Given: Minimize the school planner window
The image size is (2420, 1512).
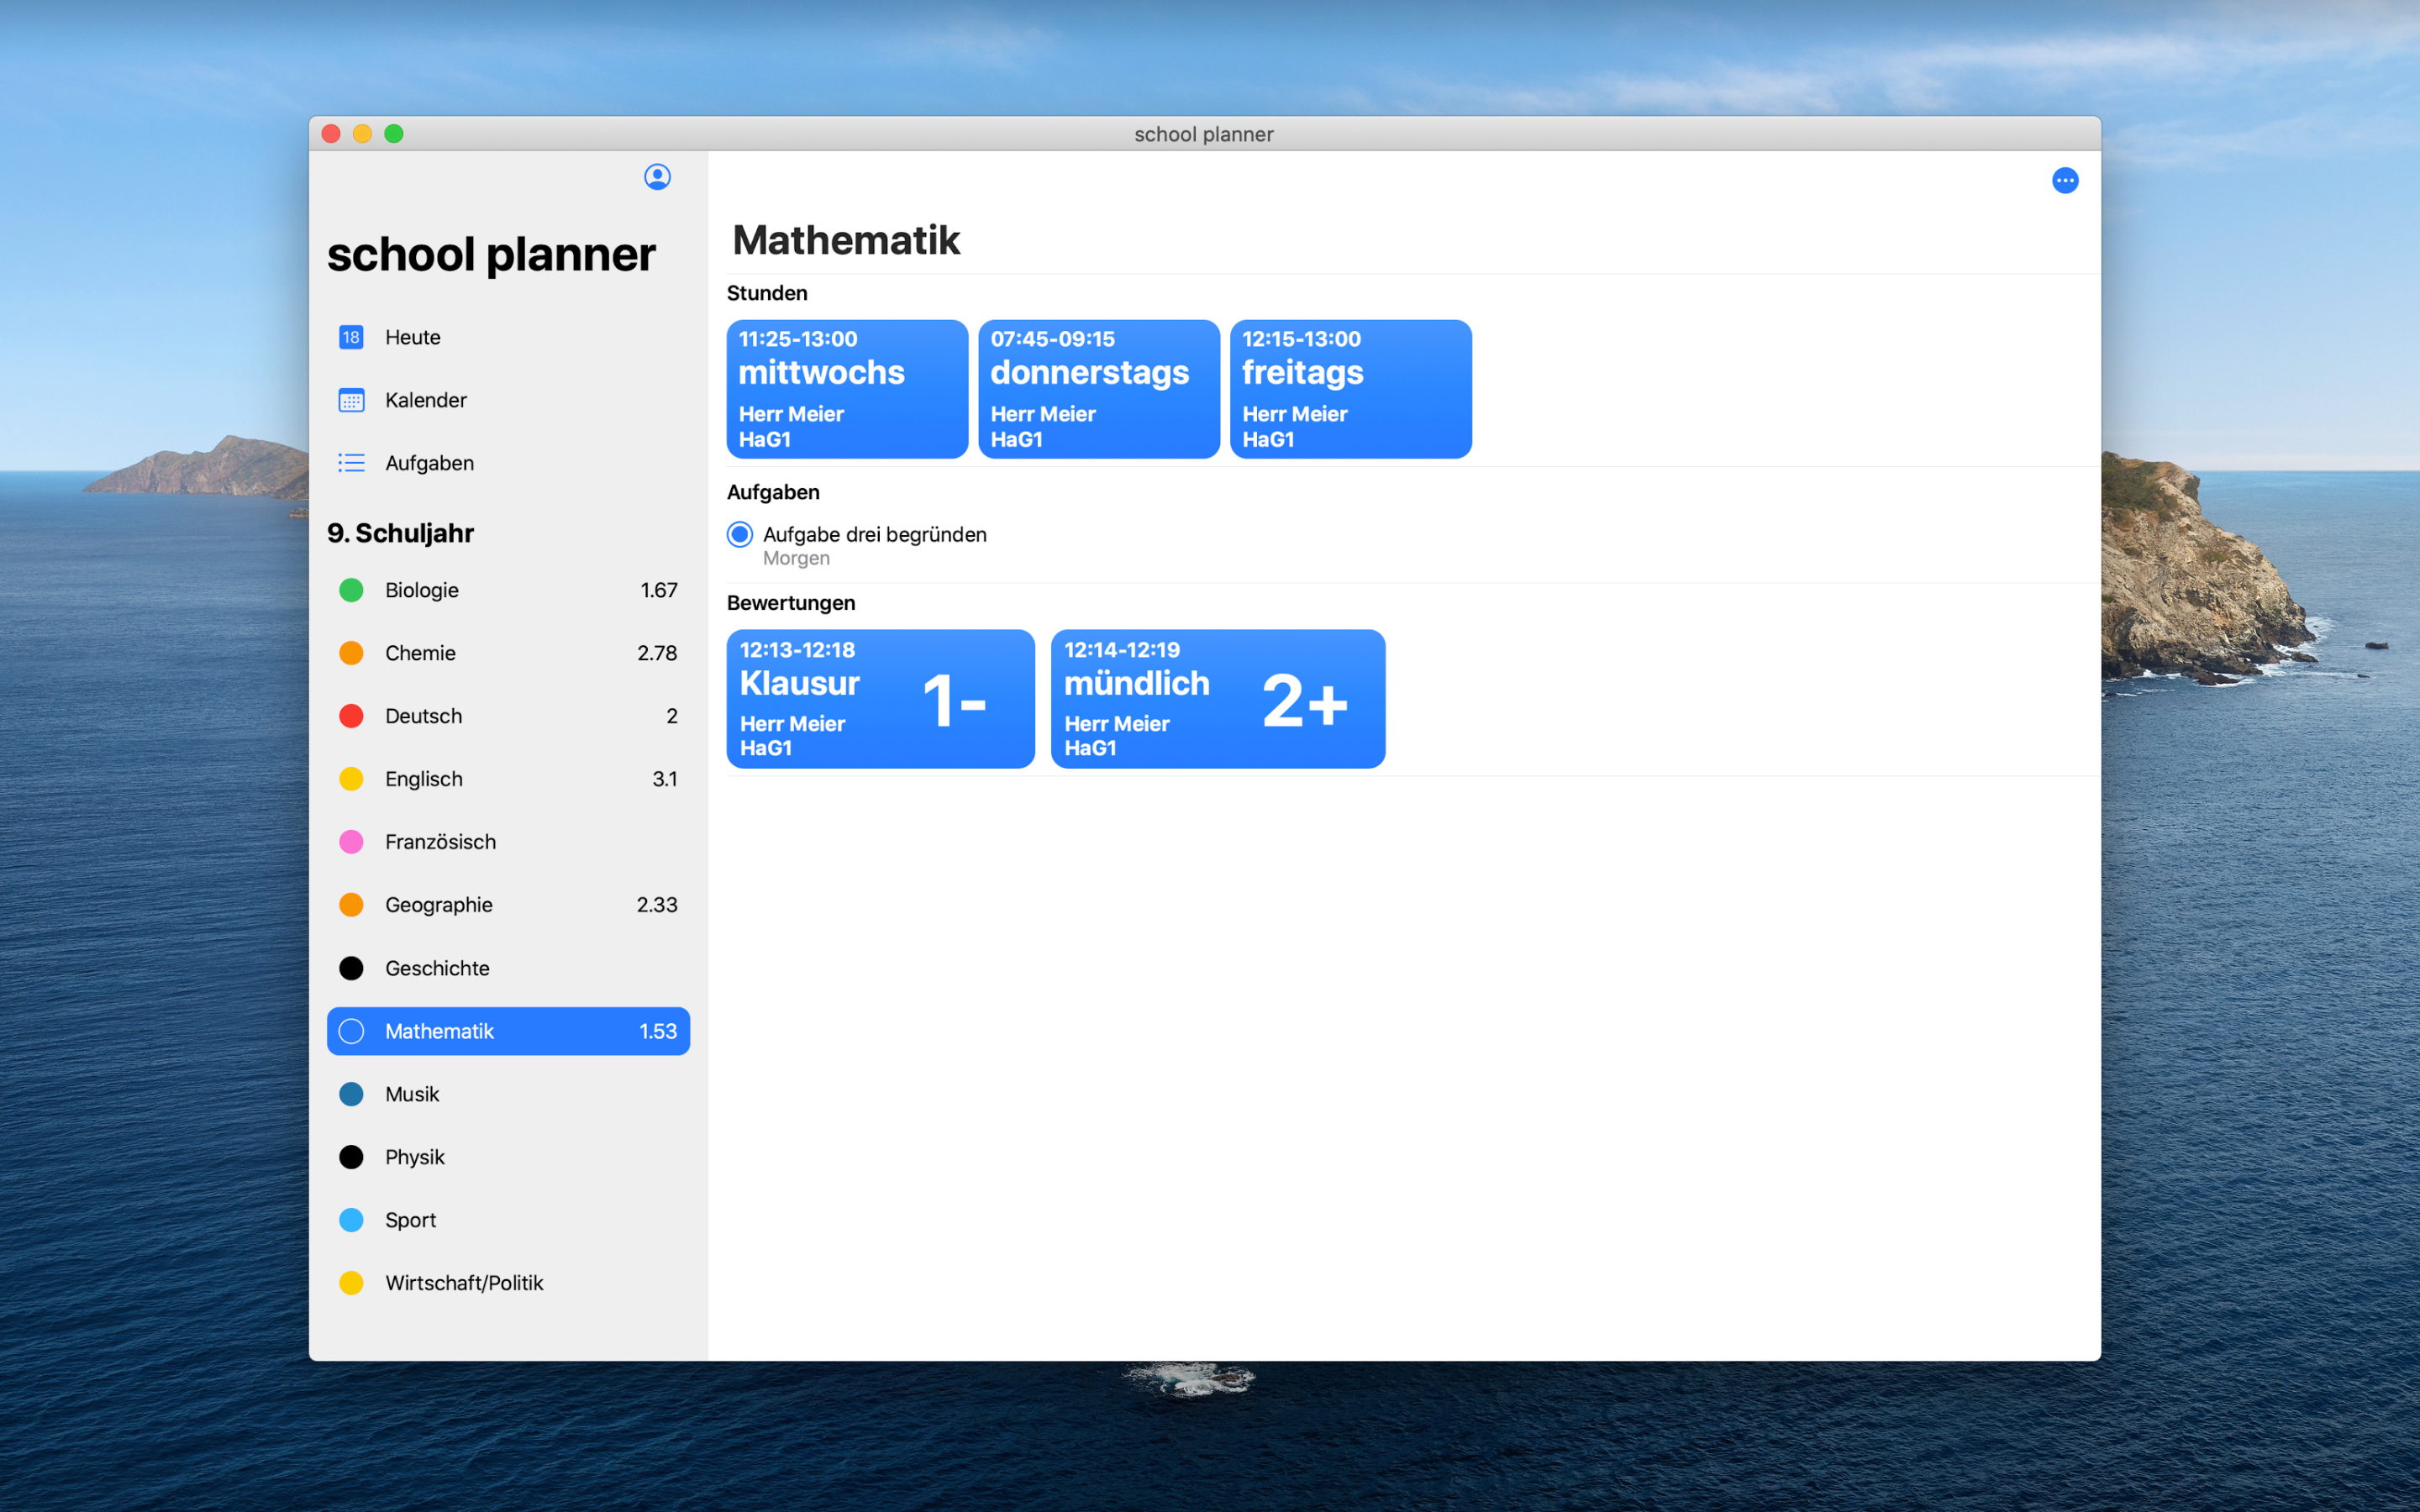Looking at the screenshot, I should tap(362, 134).
